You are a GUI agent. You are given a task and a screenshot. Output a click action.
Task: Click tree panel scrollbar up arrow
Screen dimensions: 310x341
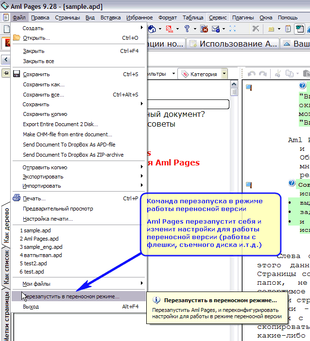pyautogui.click(x=234, y=84)
